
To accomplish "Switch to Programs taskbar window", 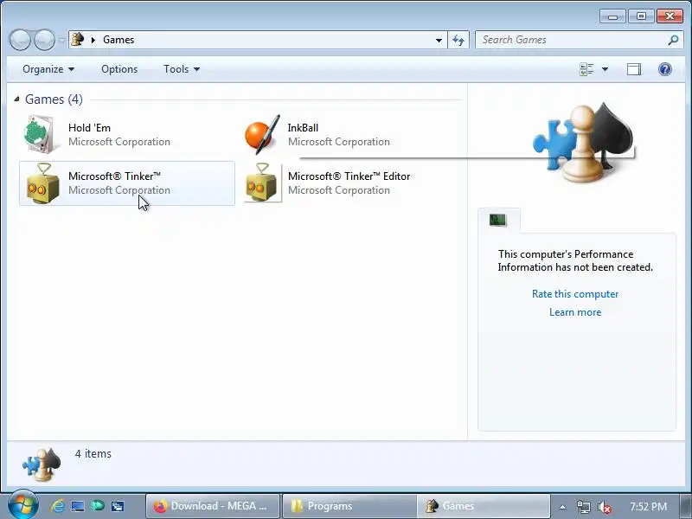I will click(349, 506).
